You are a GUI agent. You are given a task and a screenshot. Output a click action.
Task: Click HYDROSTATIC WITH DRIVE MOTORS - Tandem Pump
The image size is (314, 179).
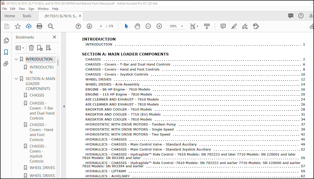click(x=131, y=124)
